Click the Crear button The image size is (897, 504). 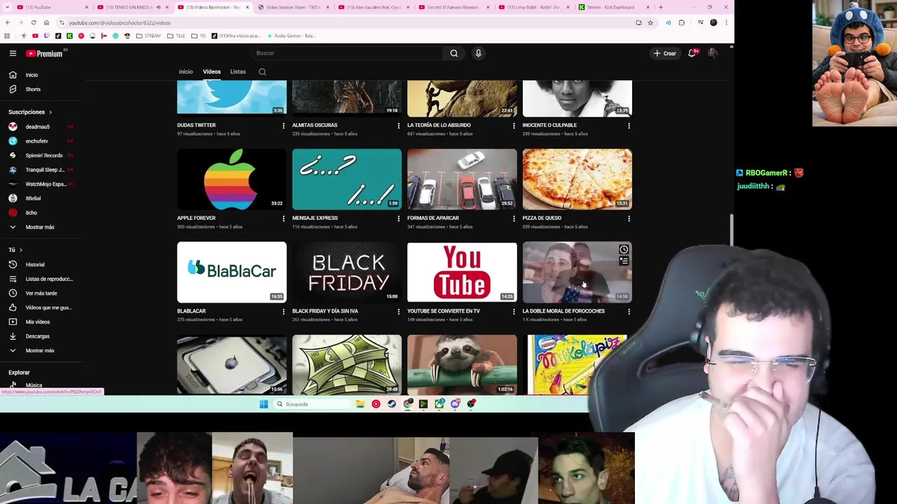click(665, 53)
